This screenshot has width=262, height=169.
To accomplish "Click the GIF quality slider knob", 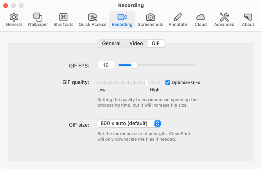I will (x=146, y=82).
